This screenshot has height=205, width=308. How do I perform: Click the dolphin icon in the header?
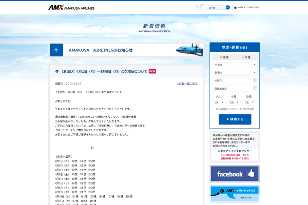click(x=200, y=7)
